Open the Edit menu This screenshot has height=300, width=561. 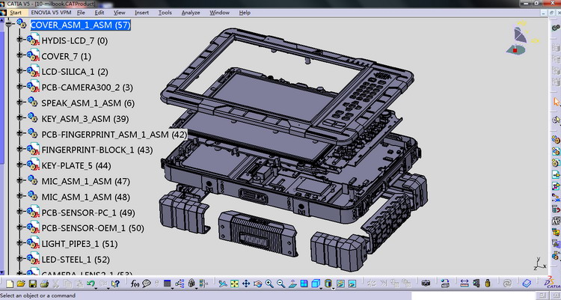click(99, 13)
